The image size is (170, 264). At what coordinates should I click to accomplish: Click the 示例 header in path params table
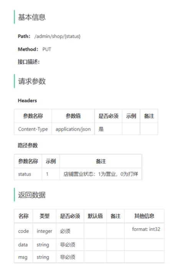[51, 161]
